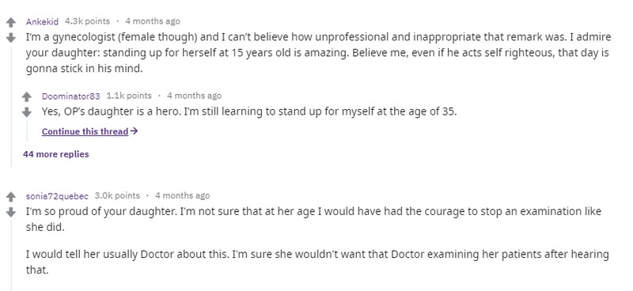Image resolution: width=633 pixels, height=291 pixels.
Task: Open timestamp of Ankekid's comment
Action: (x=153, y=21)
